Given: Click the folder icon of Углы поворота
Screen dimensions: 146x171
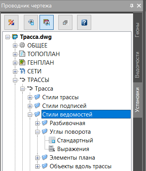Looking at the screenshot, I should [45, 131].
